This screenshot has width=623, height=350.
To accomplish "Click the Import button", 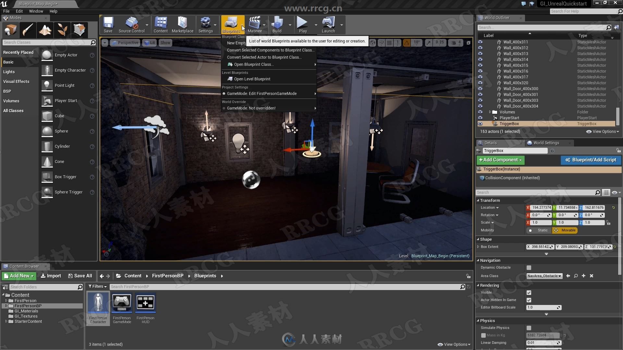I will tap(51, 276).
